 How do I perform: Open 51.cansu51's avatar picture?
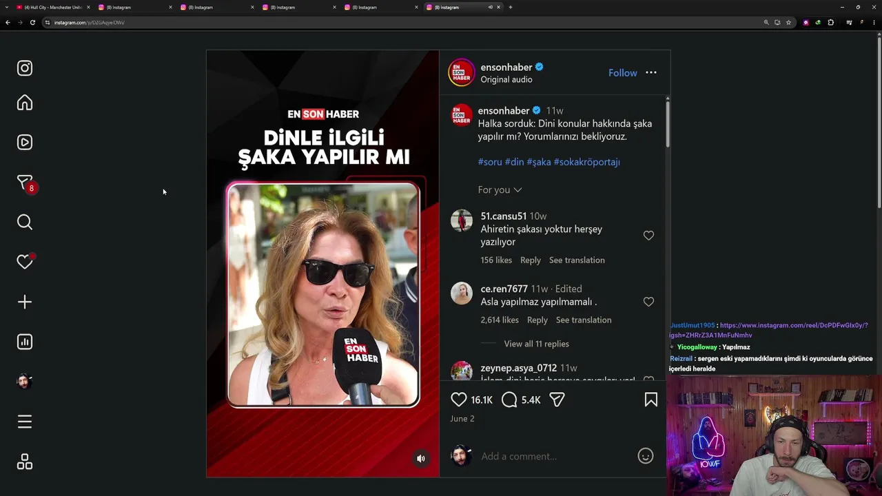click(x=462, y=221)
